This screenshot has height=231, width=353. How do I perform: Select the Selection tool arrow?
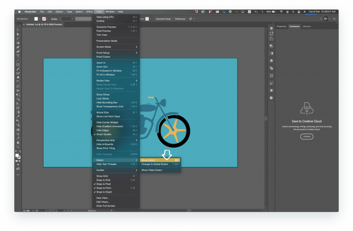pyautogui.click(x=18, y=30)
